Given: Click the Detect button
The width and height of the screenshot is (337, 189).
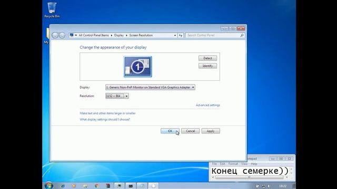Looking at the screenshot, I should 207,58.
